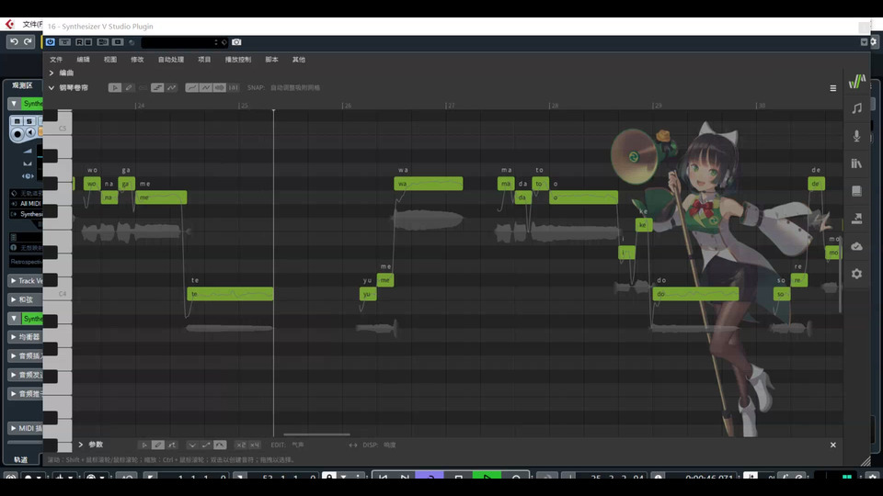Open the 文件 menu in Synthesizer V
The image size is (883, 496).
pyautogui.click(x=56, y=59)
